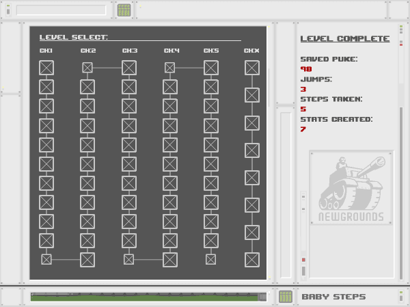Click the green keypad icon in top bar
410x307 pixels.
pos(124,10)
